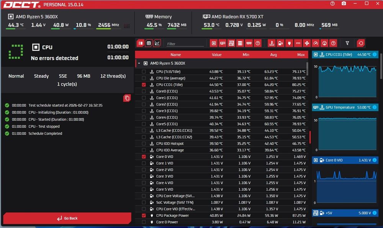This screenshot has height=228, width=383.
Task: Click the reset min/max values icon
Action: pos(361,43)
